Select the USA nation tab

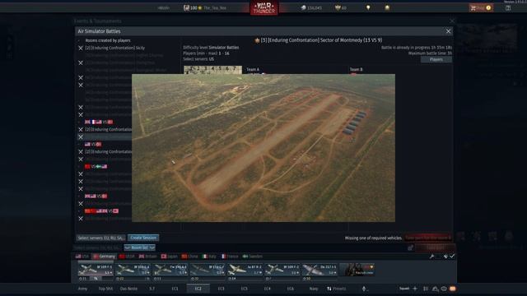coord(82,257)
